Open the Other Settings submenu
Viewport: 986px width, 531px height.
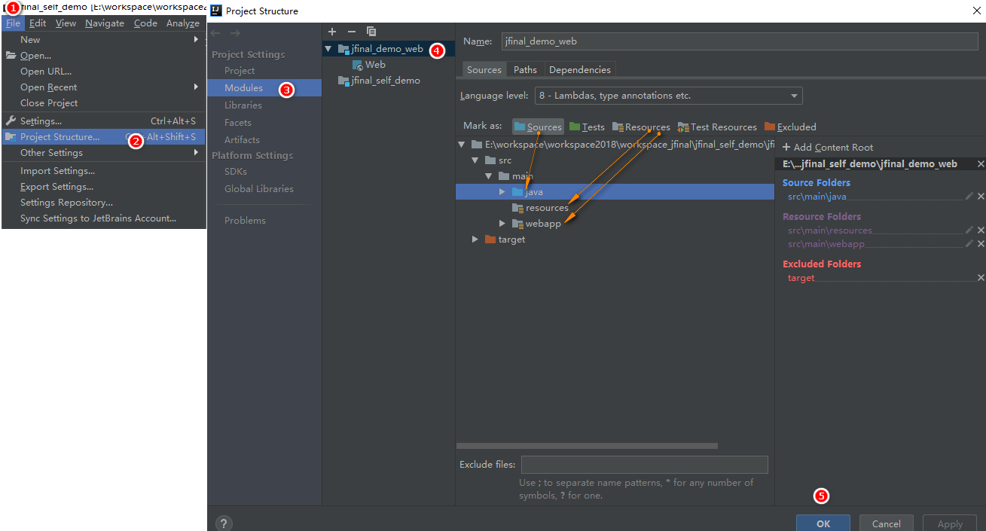coord(104,153)
